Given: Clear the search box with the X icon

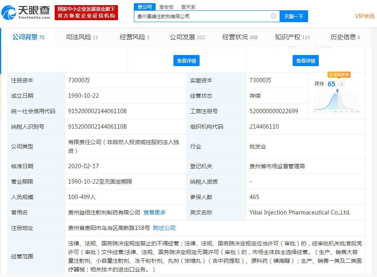Looking at the screenshot, I should [273, 16].
